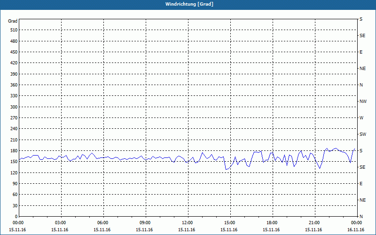
Task: Click the 300 degree label
Action: coord(14,107)
